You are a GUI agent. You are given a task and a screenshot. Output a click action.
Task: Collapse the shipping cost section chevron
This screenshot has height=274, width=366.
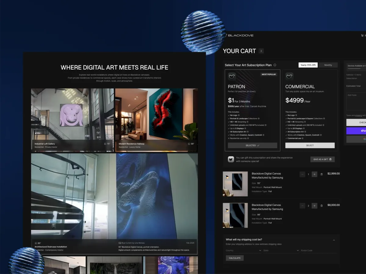334,240
